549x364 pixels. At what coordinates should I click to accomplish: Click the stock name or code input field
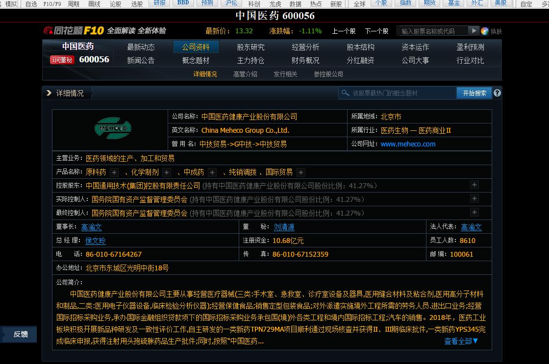[434, 30]
